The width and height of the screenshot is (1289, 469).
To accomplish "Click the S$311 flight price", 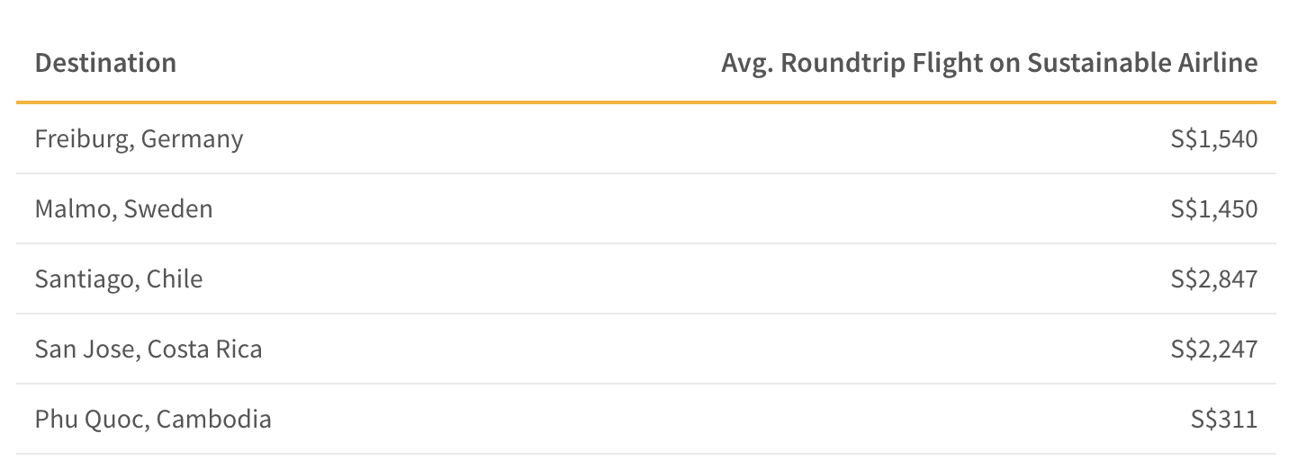I will tap(1224, 419).
